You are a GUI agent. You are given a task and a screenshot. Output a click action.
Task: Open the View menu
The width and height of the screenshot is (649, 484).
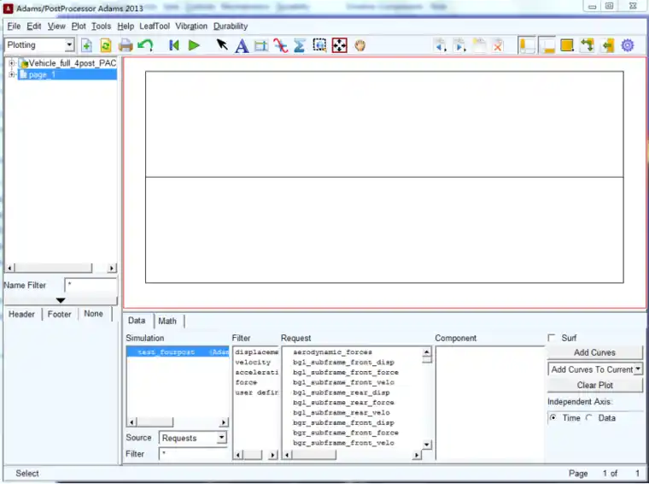[x=56, y=27]
